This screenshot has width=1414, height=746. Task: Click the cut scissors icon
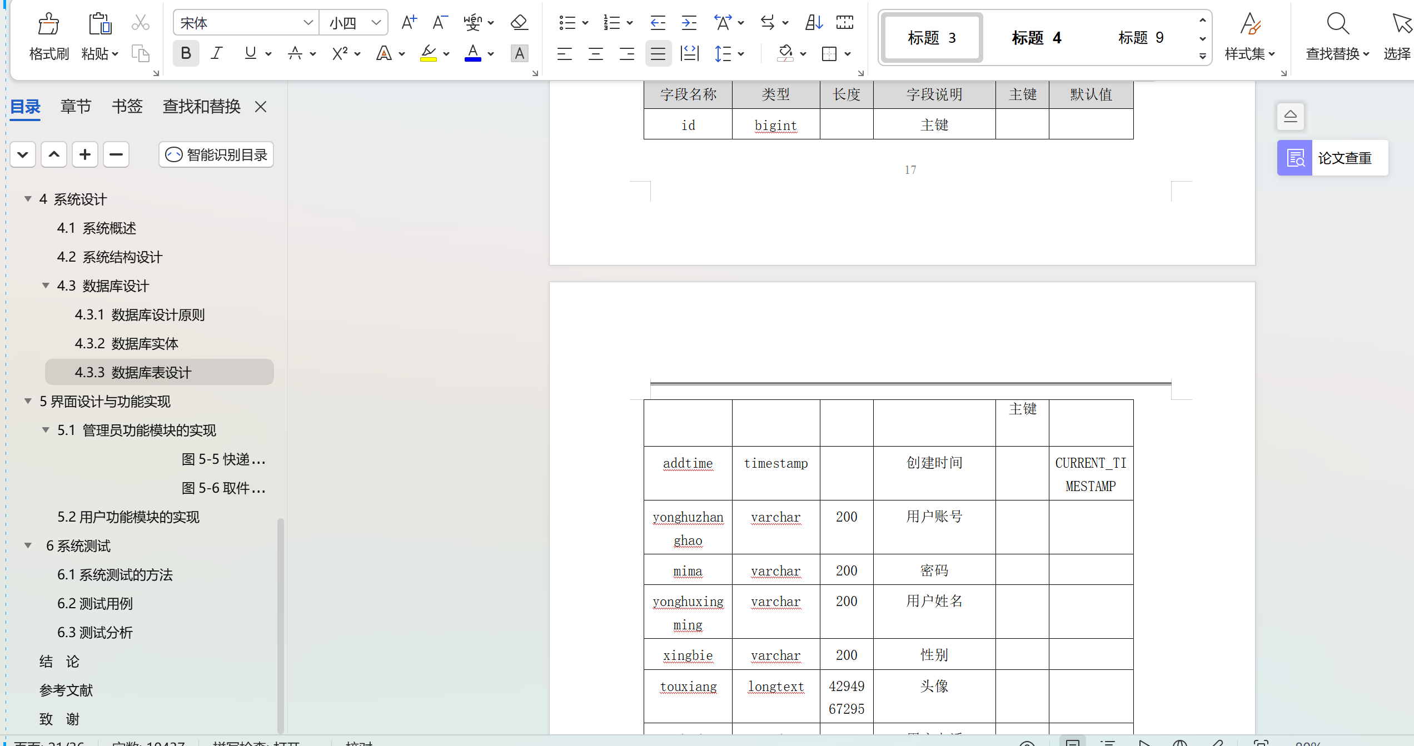click(x=140, y=23)
